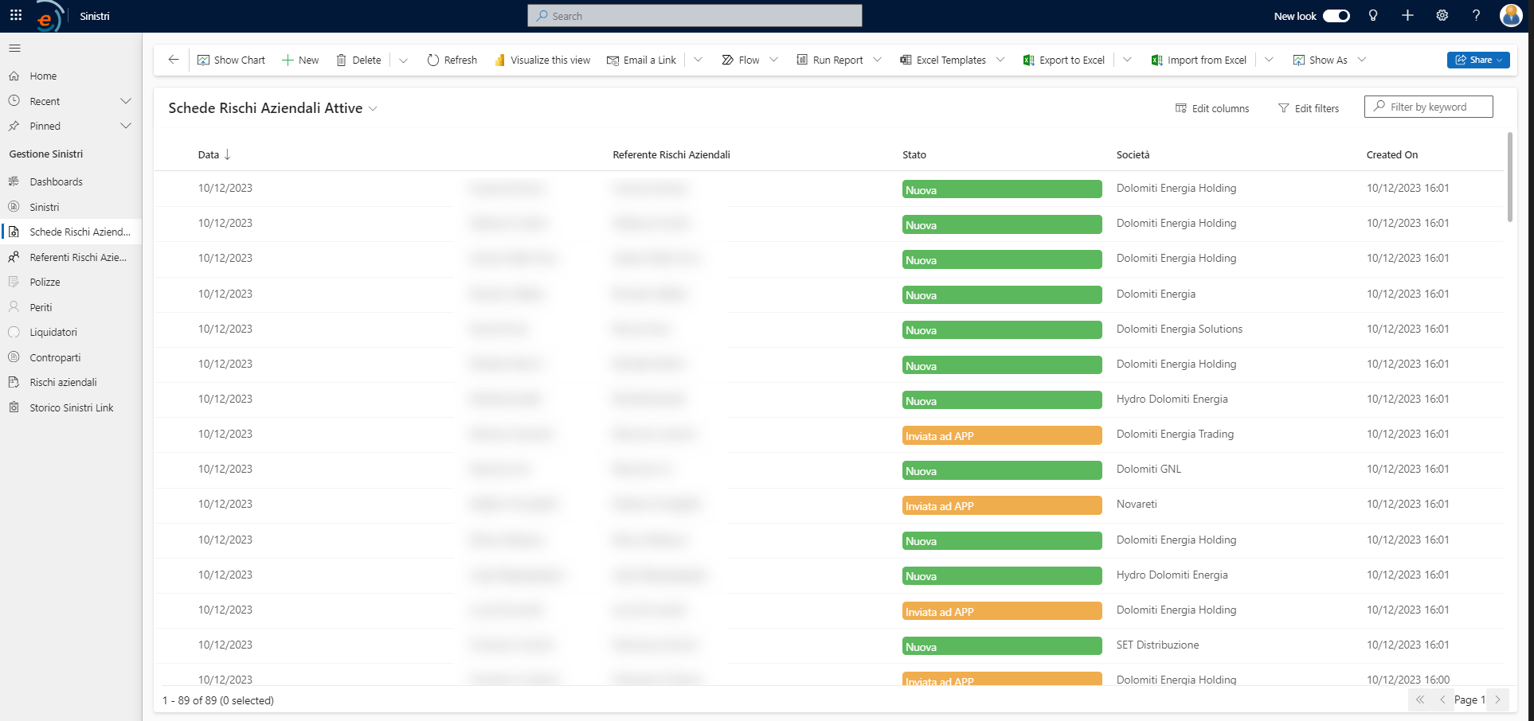Screen dimensions: 1534x721
Task: Click the Refresh command
Action: (x=452, y=60)
